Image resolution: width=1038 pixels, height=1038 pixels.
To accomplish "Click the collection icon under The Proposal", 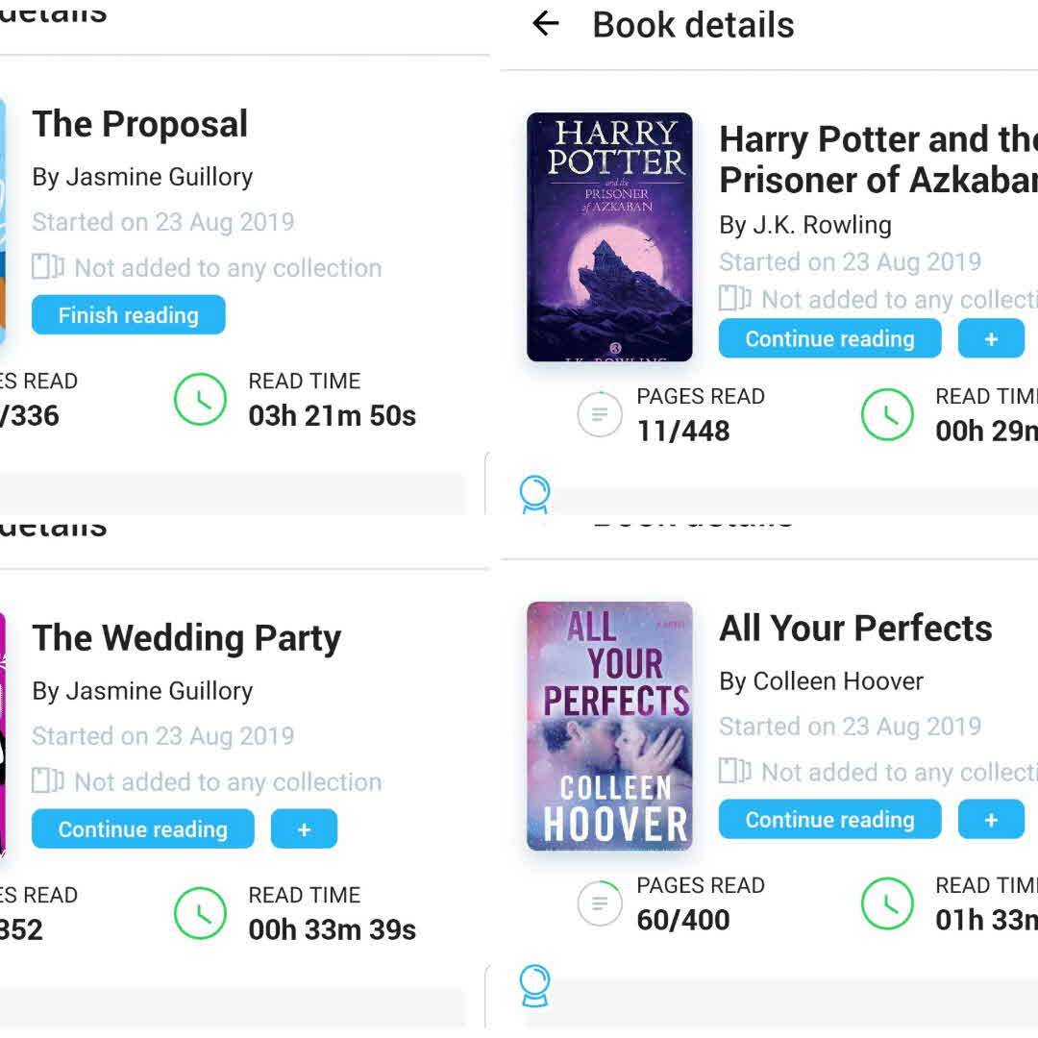I will tap(47, 267).
